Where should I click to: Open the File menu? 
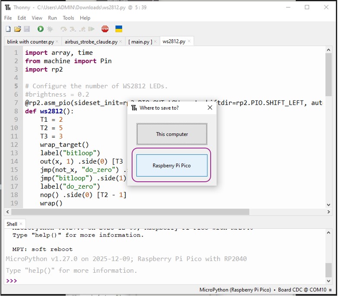click(8, 18)
